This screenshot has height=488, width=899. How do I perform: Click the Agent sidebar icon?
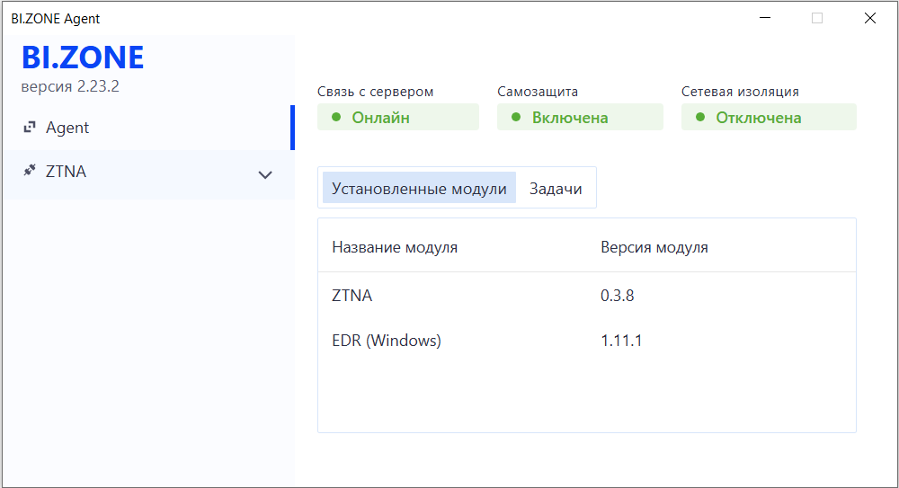(30, 128)
